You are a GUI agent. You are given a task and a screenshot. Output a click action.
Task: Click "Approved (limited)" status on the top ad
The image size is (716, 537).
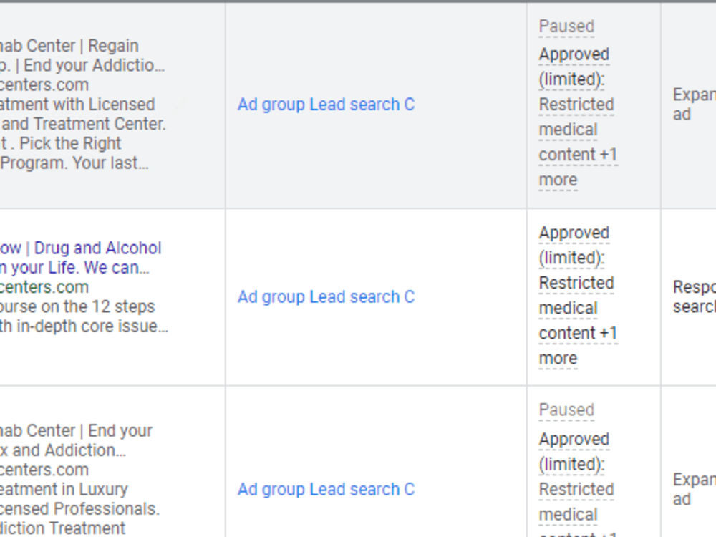click(x=574, y=67)
